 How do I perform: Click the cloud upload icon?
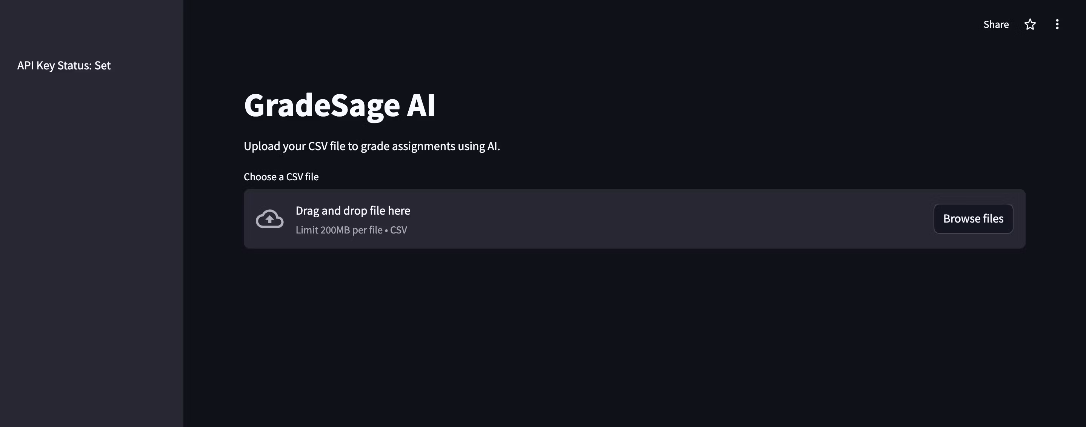point(270,219)
